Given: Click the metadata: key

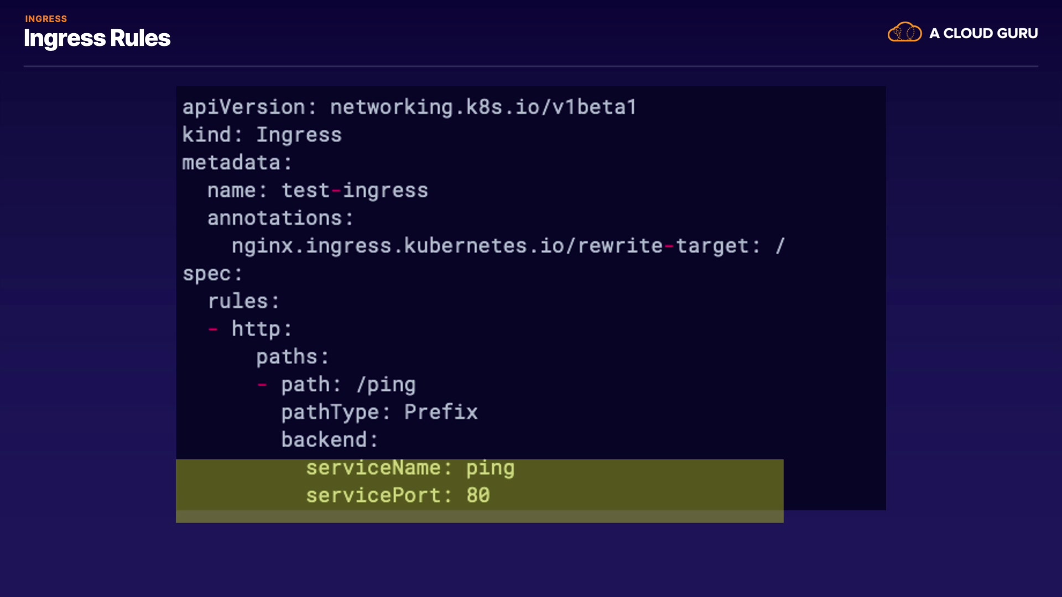Looking at the screenshot, I should click(x=237, y=163).
